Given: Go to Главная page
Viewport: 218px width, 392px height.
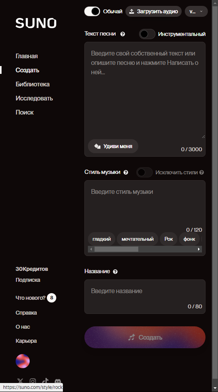Looking at the screenshot, I should pyautogui.click(x=27, y=56).
